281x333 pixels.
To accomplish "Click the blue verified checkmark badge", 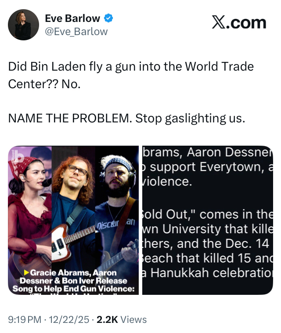I will tap(108, 18).
